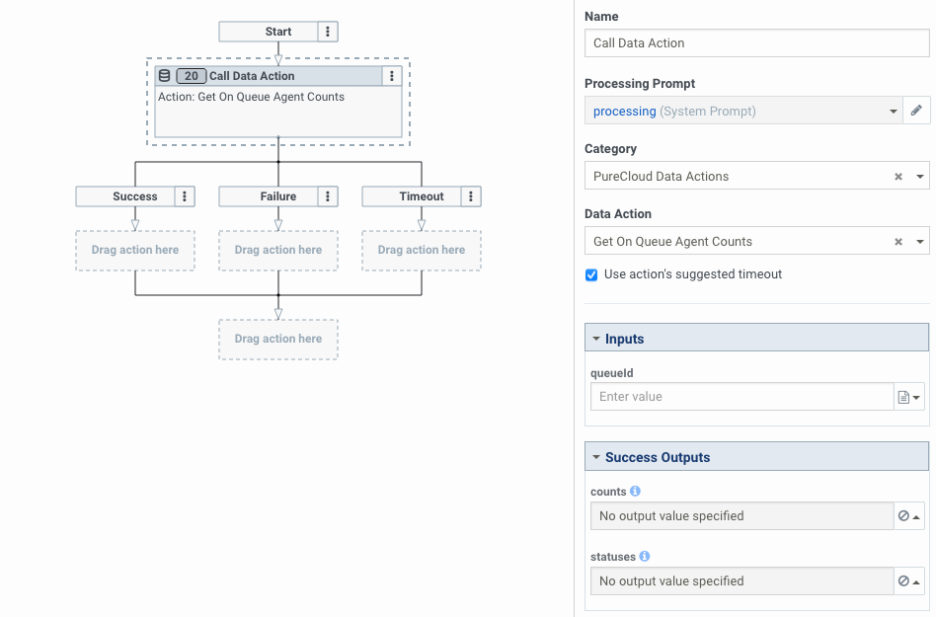Open the Processing Prompt dropdown
Image resolution: width=936 pixels, height=617 pixels.
[x=893, y=110]
